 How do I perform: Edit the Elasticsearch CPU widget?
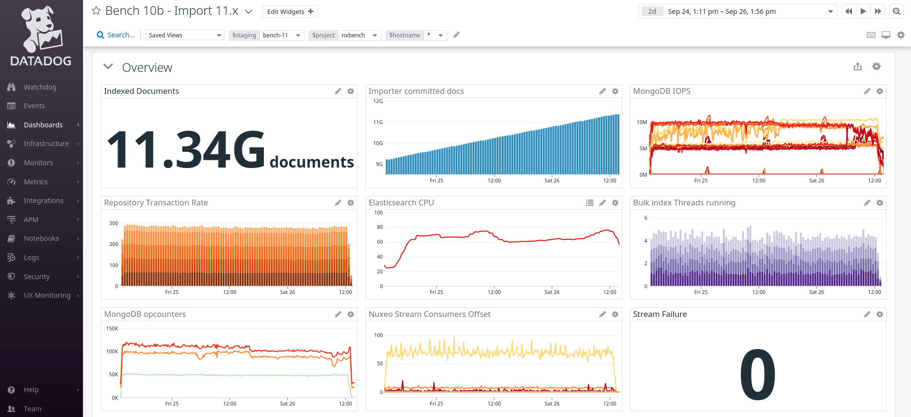click(x=603, y=203)
